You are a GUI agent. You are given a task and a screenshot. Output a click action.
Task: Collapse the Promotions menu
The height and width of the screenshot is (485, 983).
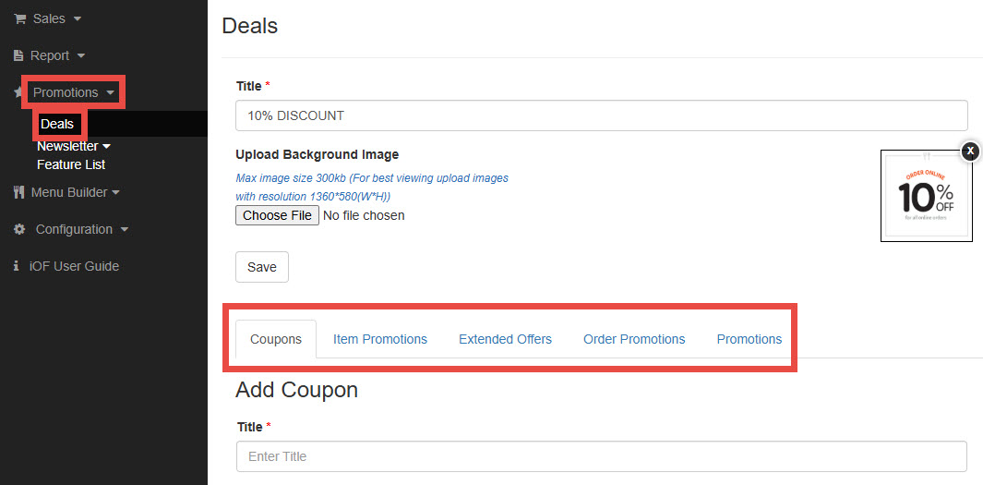pyautogui.click(x=74, y=92)
